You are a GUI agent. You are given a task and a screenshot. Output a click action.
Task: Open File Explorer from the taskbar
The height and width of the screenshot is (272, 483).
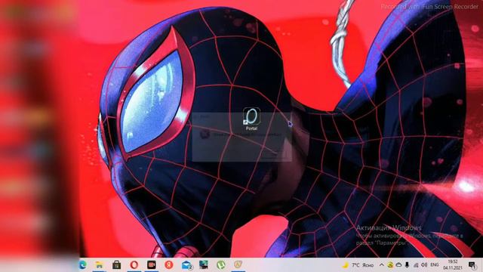99,265
